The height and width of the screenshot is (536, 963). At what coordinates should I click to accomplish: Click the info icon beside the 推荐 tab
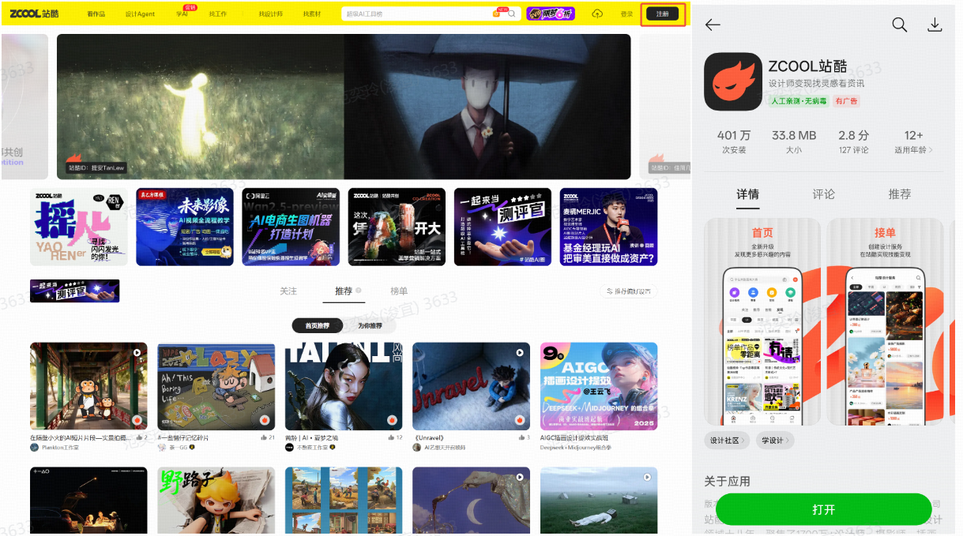[x=358, y=290]
